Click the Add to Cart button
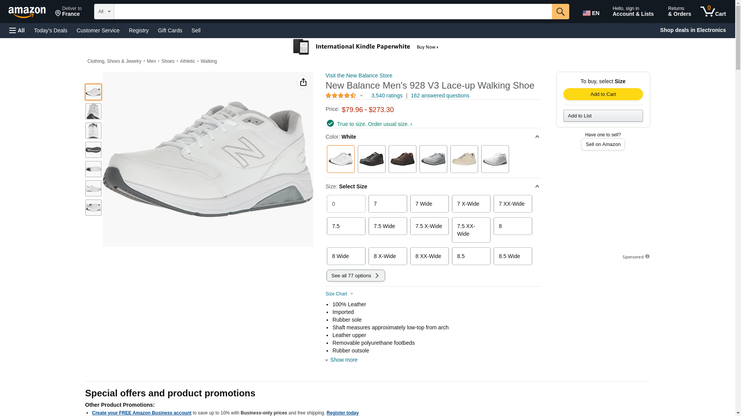741x416 pixels. (603, 94)
